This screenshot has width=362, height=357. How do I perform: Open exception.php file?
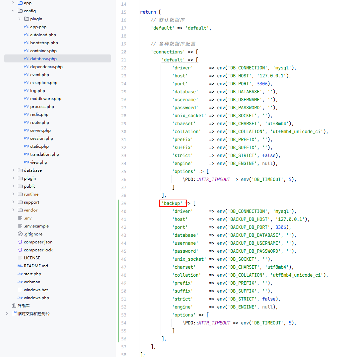[x=44, y=82]
